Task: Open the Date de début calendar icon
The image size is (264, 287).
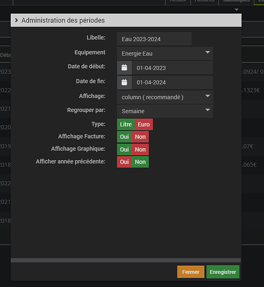Action: 125,68
